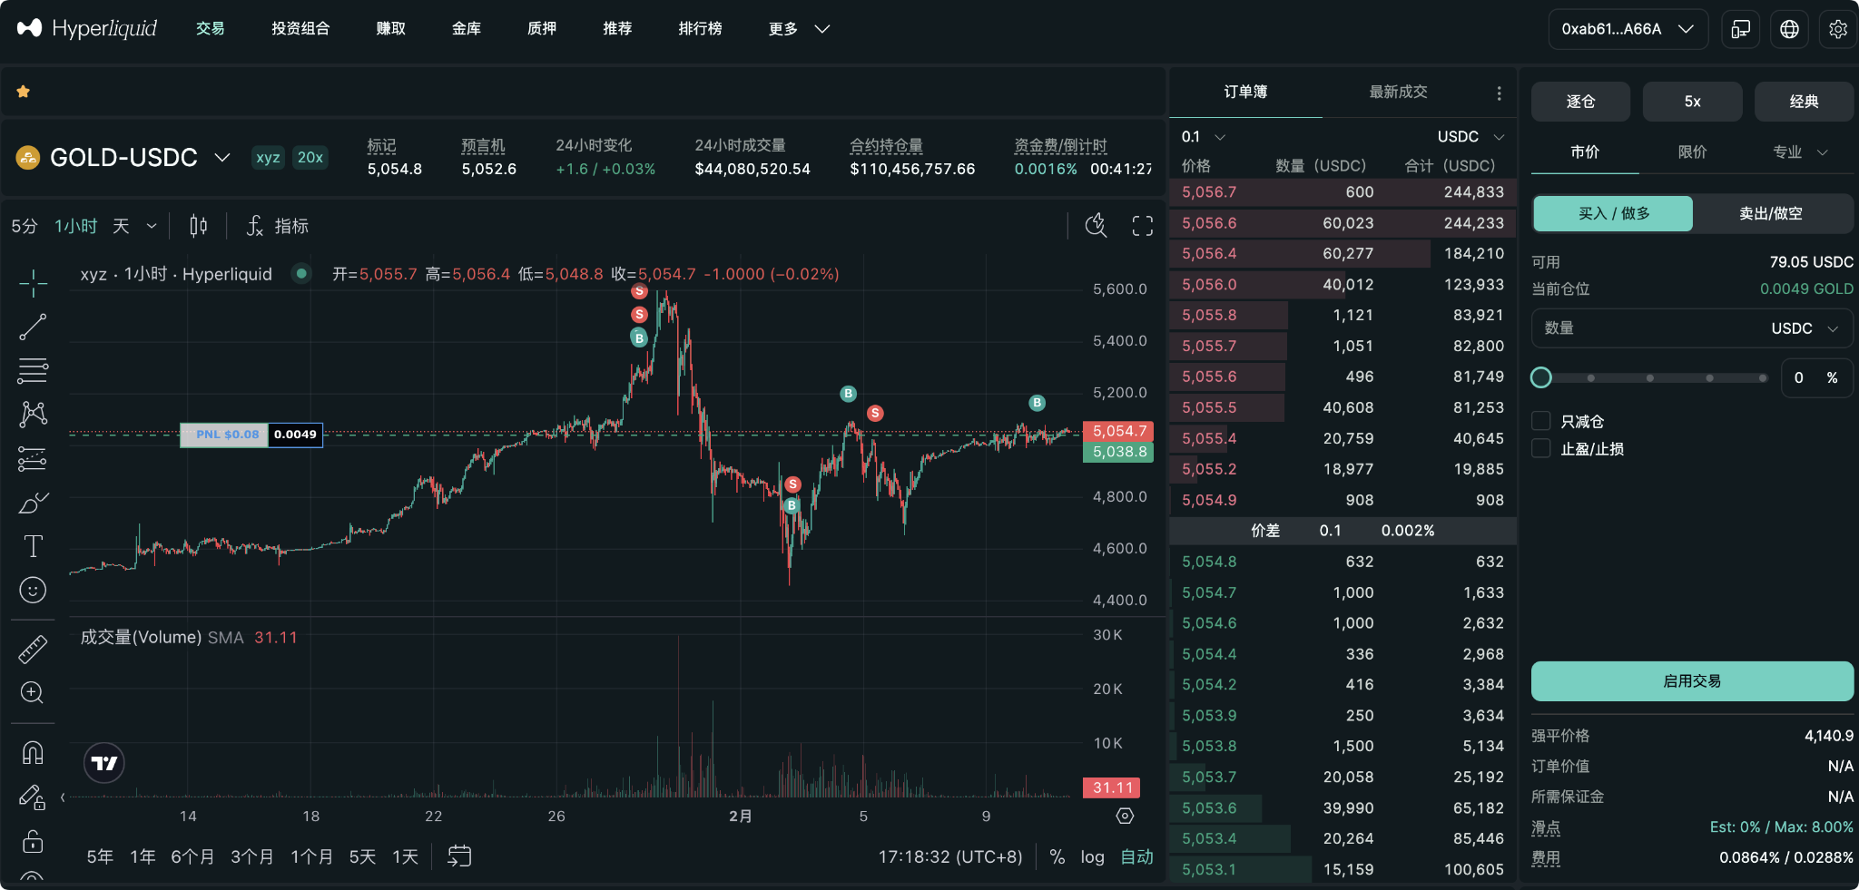Enable the 只减仓 reduce-only checkbox
This screenshot has width=1859, height=890.
point(1540,421)
